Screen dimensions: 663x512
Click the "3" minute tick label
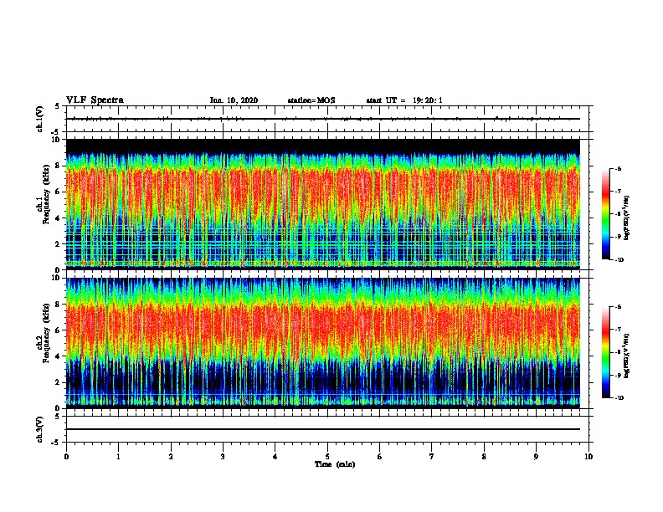tap(223, 457)
